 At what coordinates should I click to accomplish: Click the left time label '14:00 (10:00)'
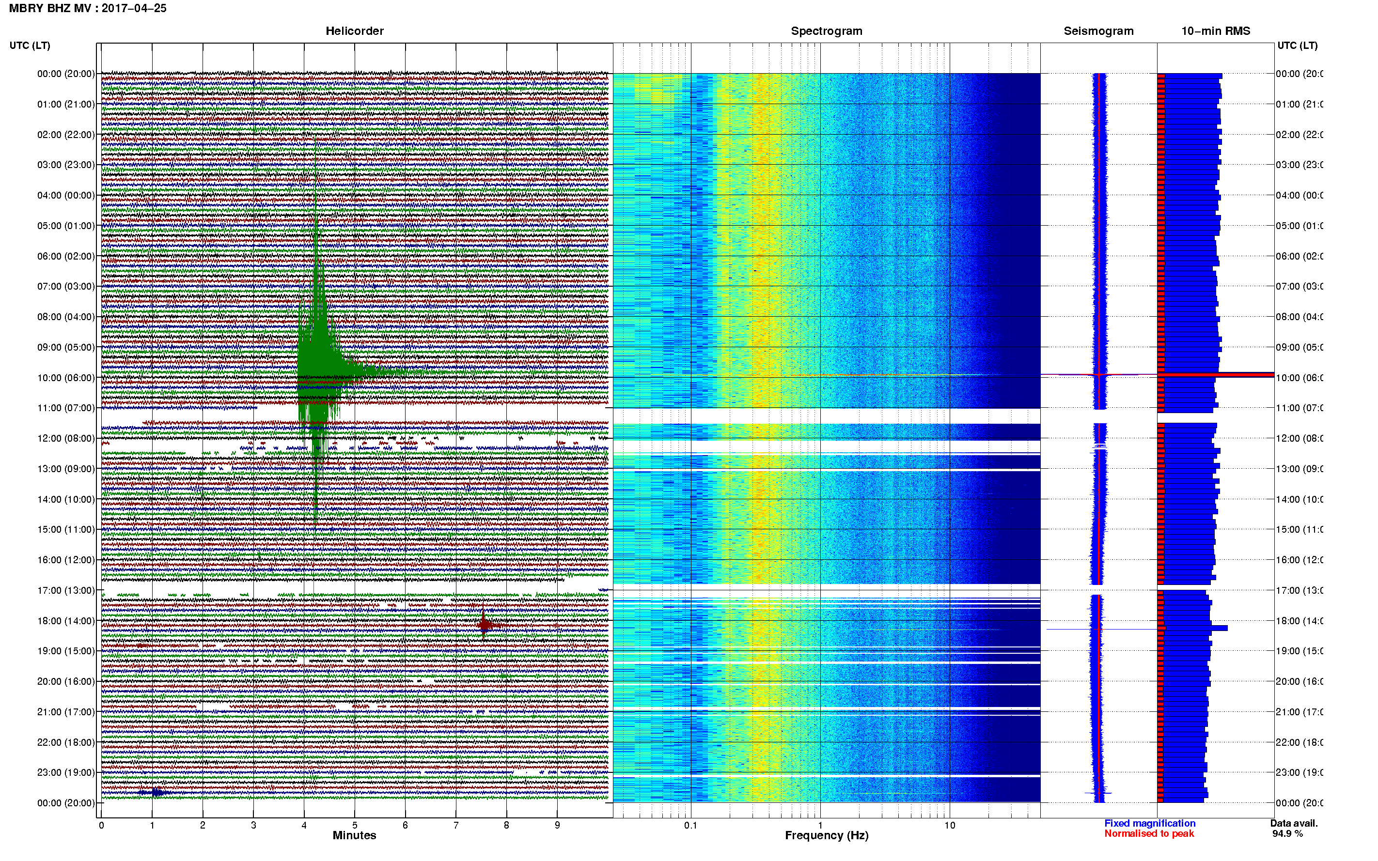pos(66,499)
